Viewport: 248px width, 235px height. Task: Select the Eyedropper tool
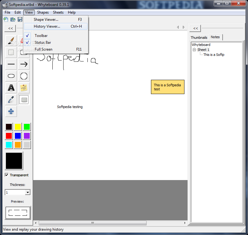click(x=11, y=100)
